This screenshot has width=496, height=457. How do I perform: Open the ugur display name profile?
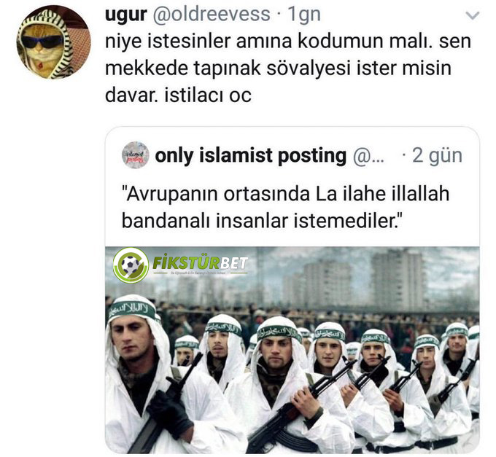click(126, 15)
